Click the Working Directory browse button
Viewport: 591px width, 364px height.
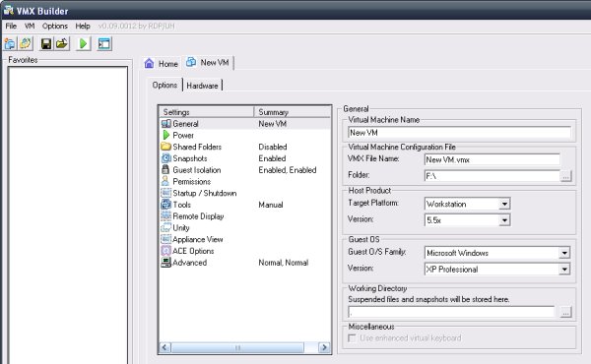(565, 312)
